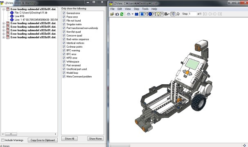
Task: Click icon at bottom-right status bar corner
Action: [x=244, y=145]
